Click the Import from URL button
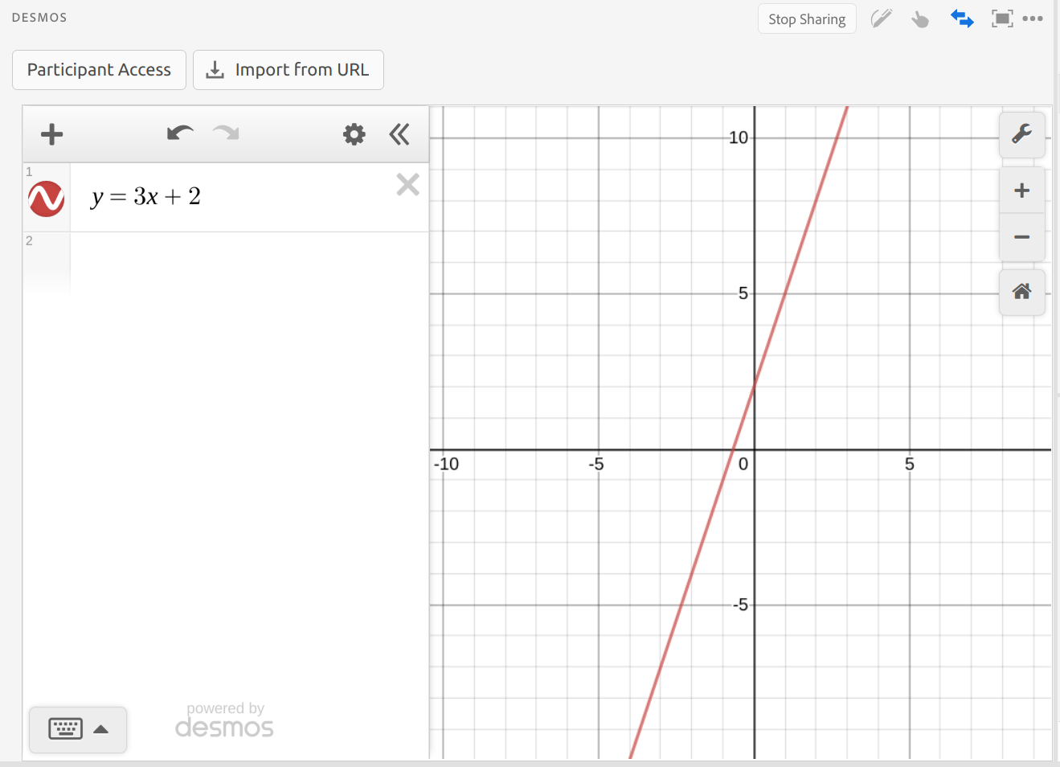 pos(289,70)
